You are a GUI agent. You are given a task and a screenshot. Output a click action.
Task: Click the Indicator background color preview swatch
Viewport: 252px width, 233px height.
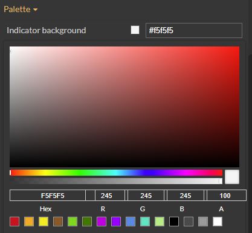pyautogui.click(x=135, y=30)
